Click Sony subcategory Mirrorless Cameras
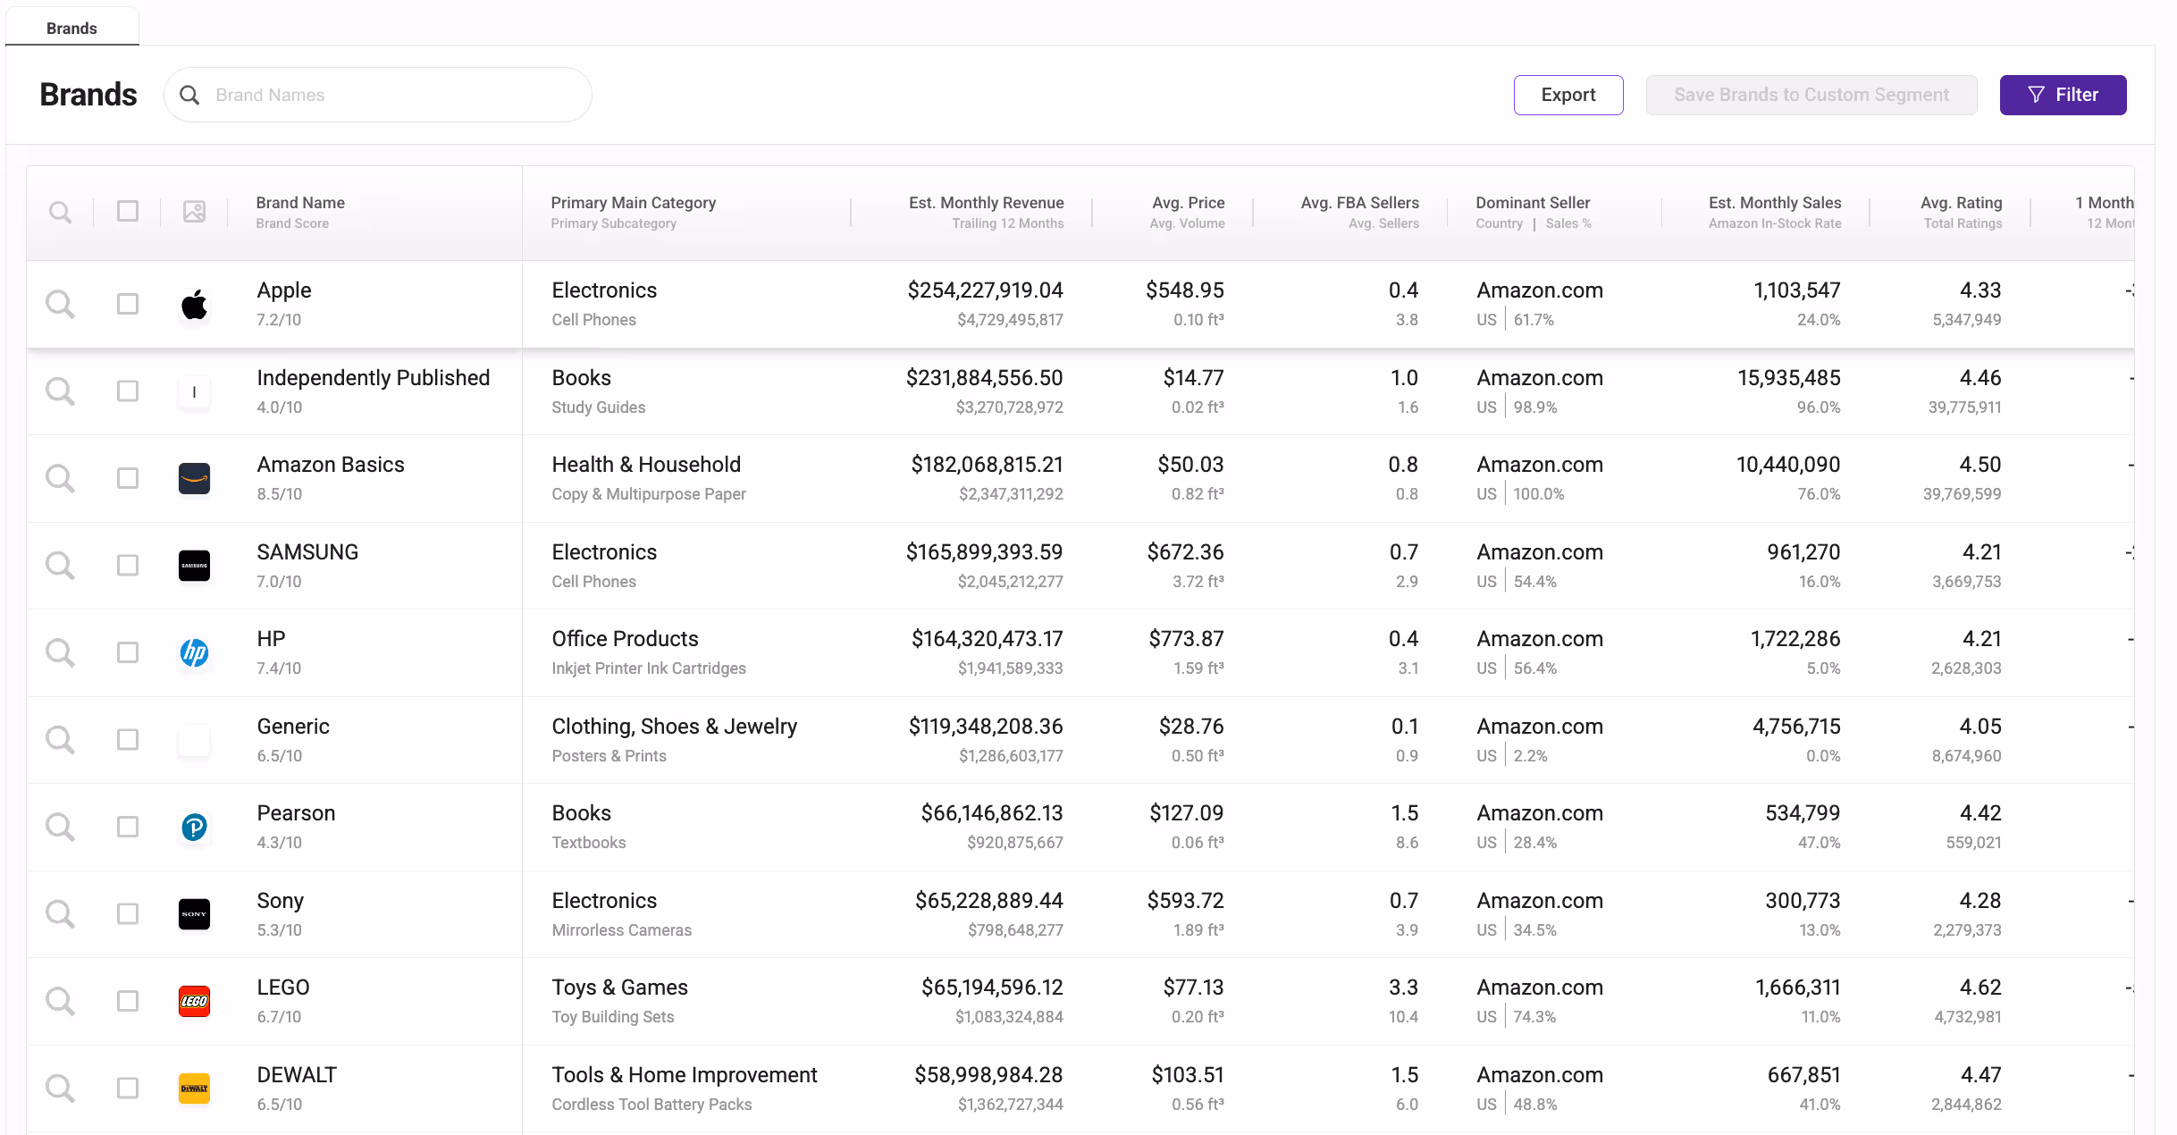The width and height of the screenshot is (2177, 1135). [x=621, y=930]
